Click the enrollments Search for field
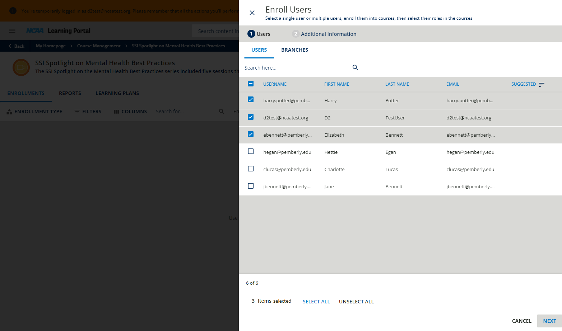Viewport: 562px width, 331px height. coord(185,112)
